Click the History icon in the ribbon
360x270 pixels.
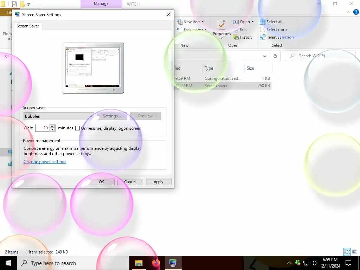pyautogui.click(x=236, y=37)
